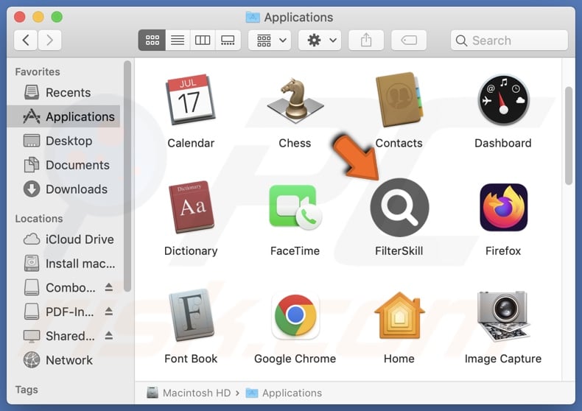582x411 pixels.
Task: Click the Dashboard app icon
Action: point(503,99)
